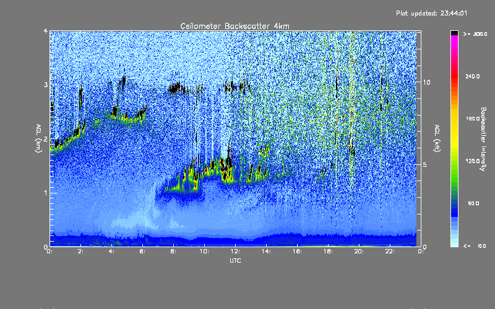This screenshot has width=495, height=309.
Task: Click the 'Plot updated: 23:44:01' timestamp
Action: [x=431, y=13]
